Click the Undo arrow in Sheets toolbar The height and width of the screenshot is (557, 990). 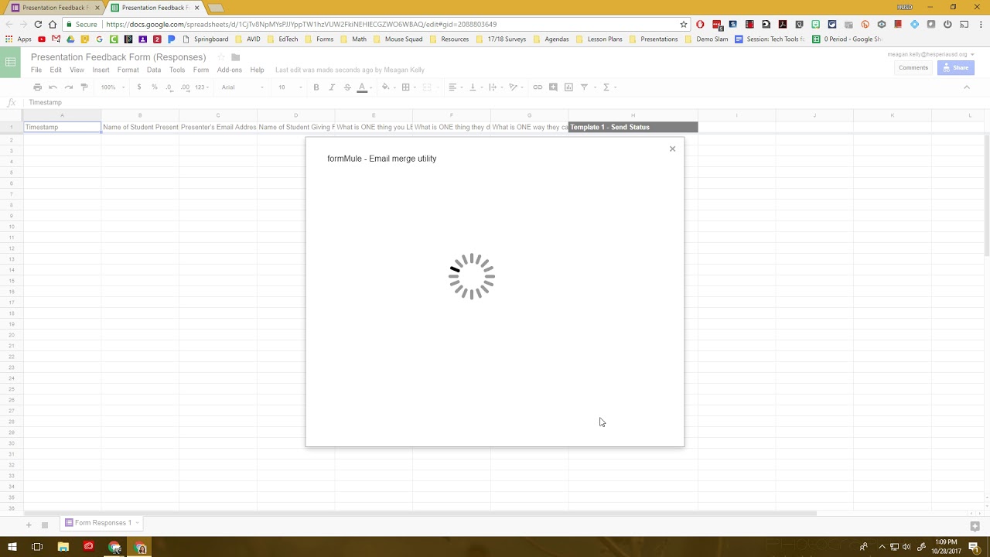(x=53, y=87)
